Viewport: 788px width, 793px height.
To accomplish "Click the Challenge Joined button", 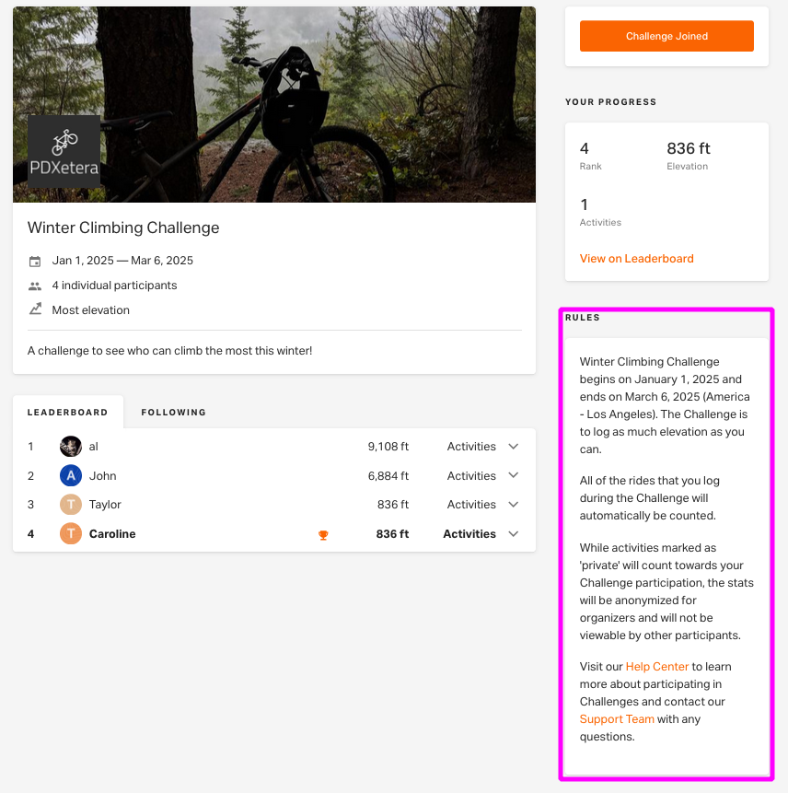I will tap(666, 36).
